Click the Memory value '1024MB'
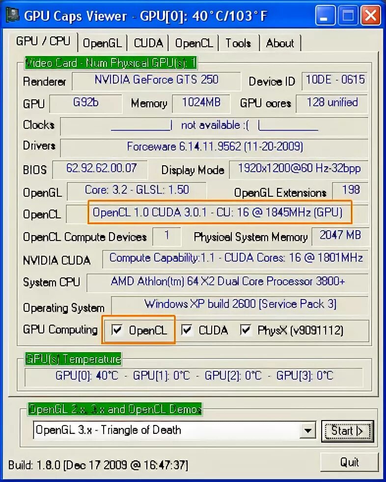The image size is (386, 482). [201, 103]
